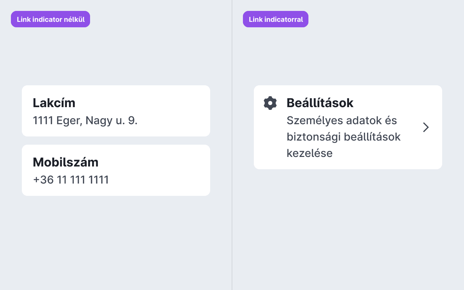
Task: Click the word 'kezelése' in settings card
Action: (x=309, y=153)
